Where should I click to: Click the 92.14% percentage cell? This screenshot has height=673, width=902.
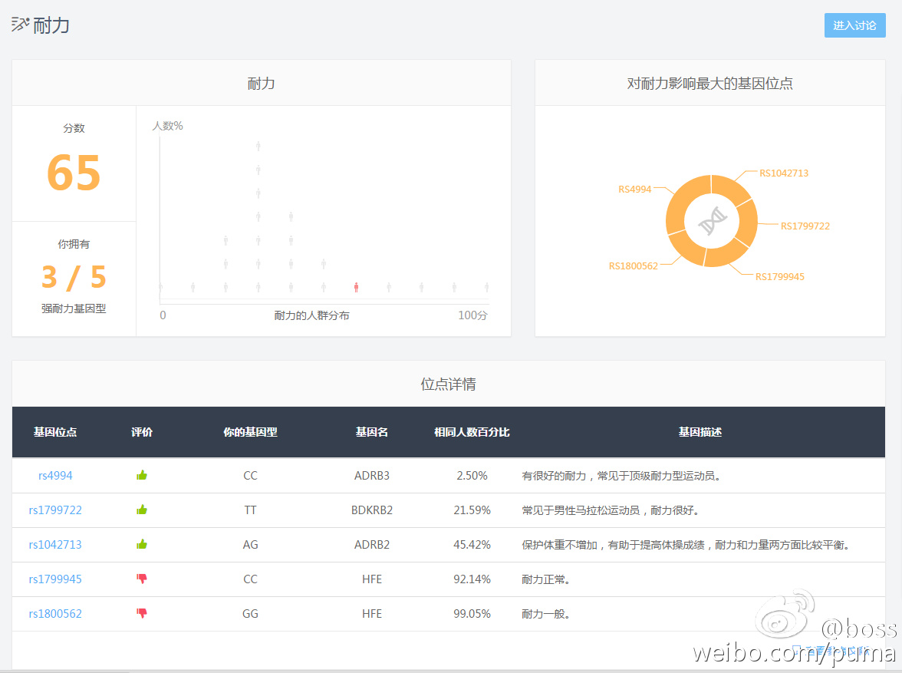[472, 579]
